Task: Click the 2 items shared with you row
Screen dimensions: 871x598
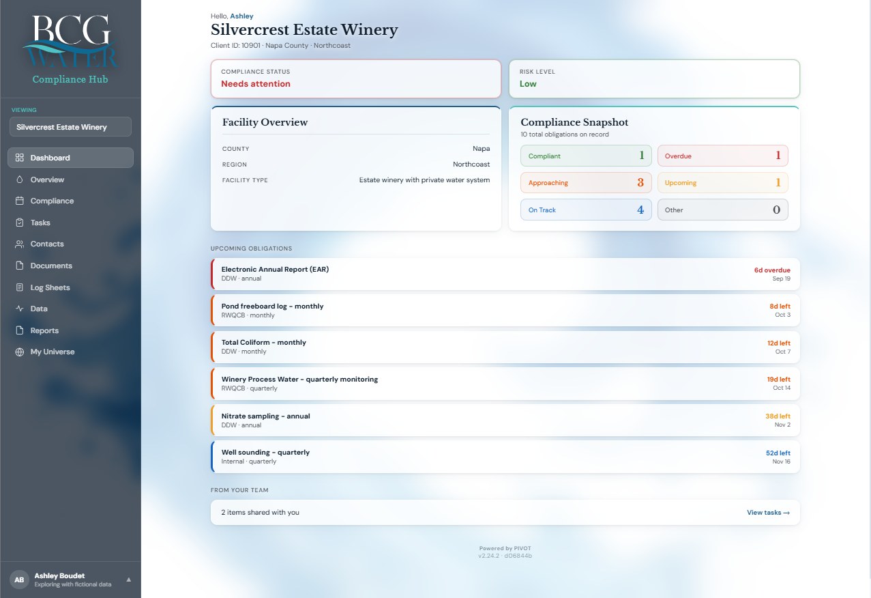Action: (x=505, y=513)
